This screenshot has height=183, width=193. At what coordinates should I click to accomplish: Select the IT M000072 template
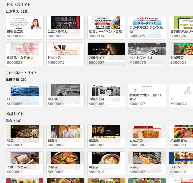[181, 96]
